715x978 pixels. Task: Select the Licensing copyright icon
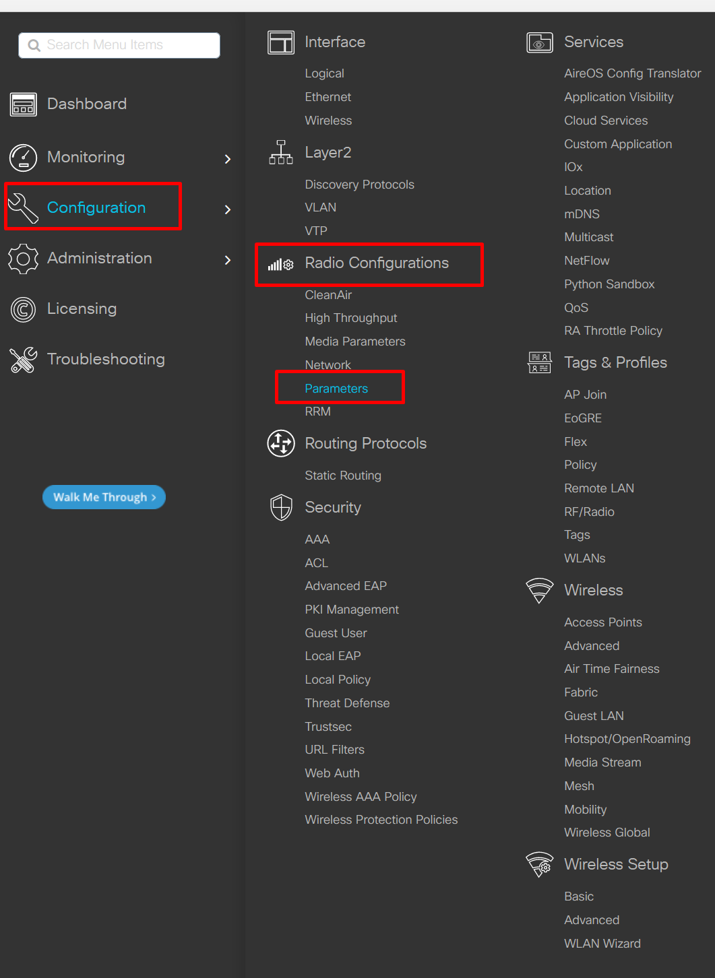point(23,309)
